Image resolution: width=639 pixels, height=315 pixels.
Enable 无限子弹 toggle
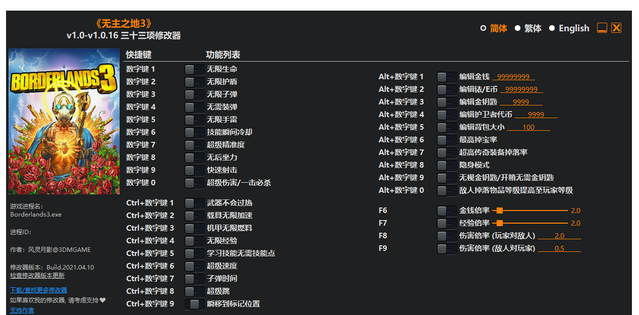tap(194, 94)
